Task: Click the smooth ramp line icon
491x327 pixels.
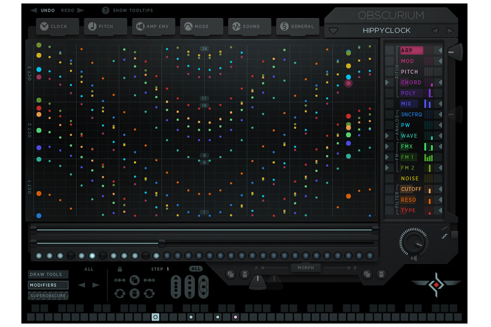Action: 444,228
